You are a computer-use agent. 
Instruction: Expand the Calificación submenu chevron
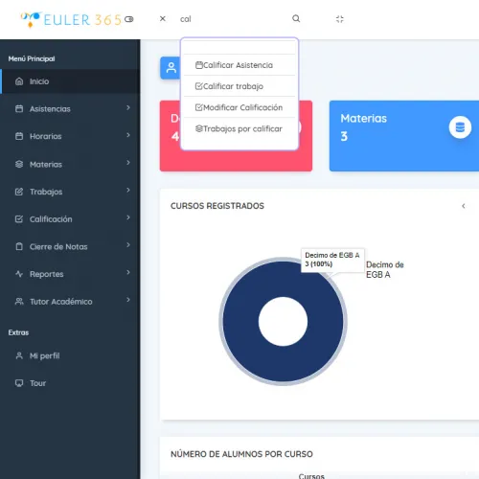coord(128,217)
